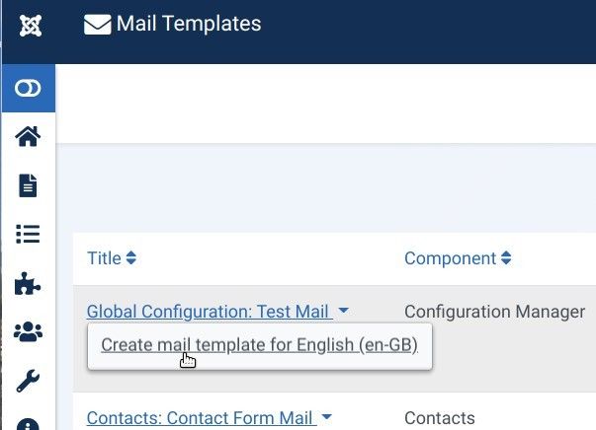This screenshot has height=430, width=596.
Task: Open the Users group icon
Action: (x=28, y=332)
